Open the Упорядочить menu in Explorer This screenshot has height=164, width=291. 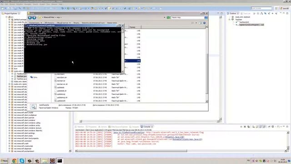(35, 23)
